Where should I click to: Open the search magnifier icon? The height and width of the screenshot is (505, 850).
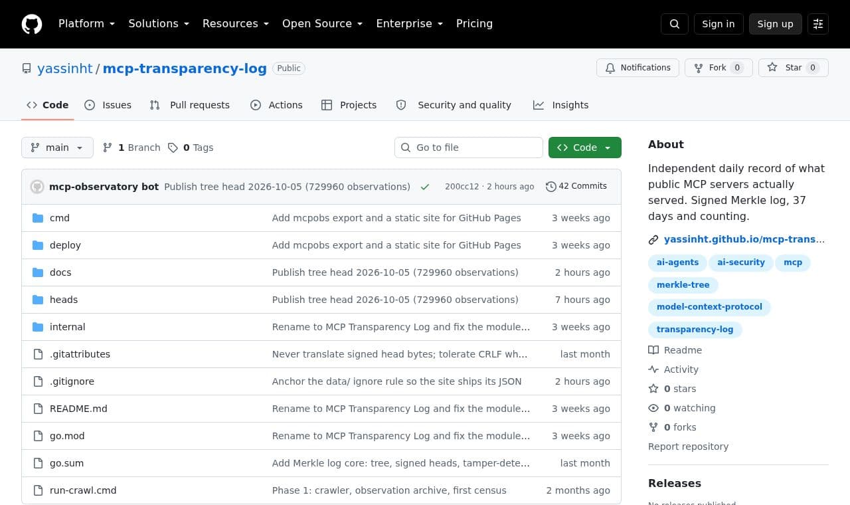point(675,24)
